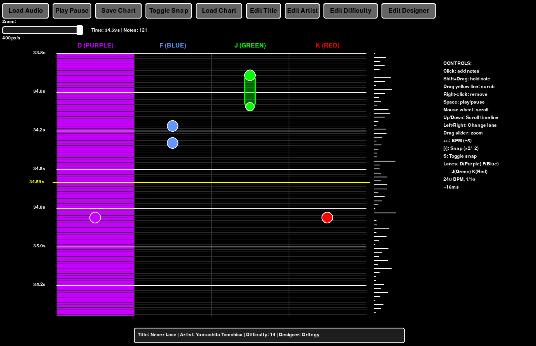
Task: Click Edit Designer button
Action: tap(408, 11)
